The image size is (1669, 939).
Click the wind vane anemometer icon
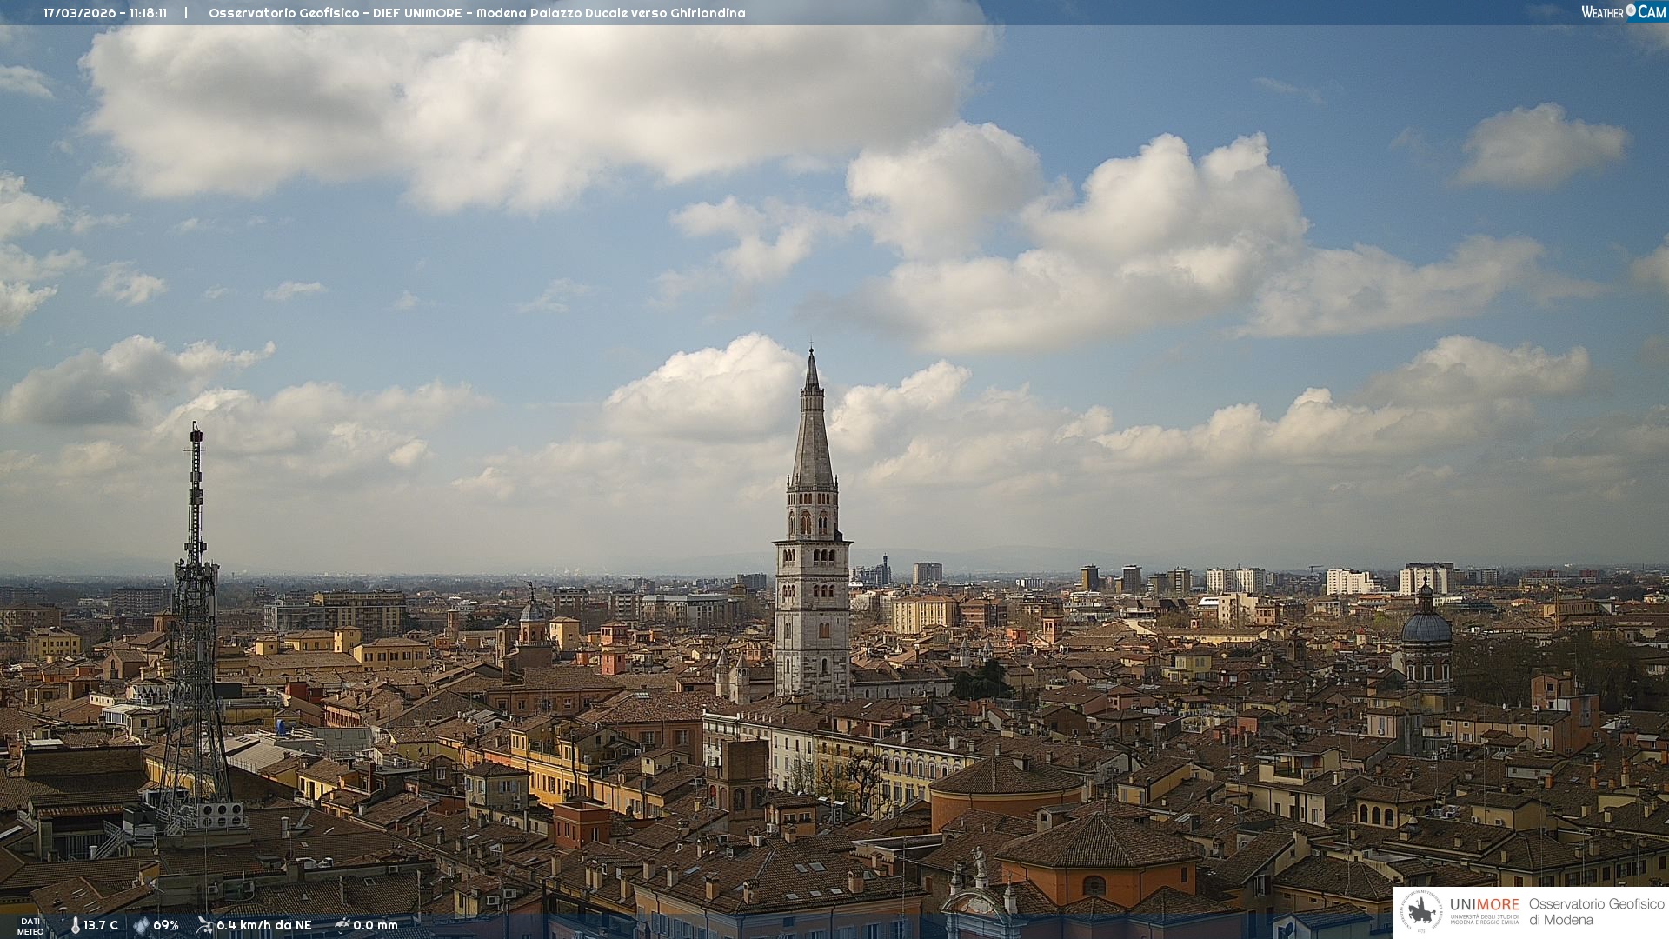[x=204, y=925]
